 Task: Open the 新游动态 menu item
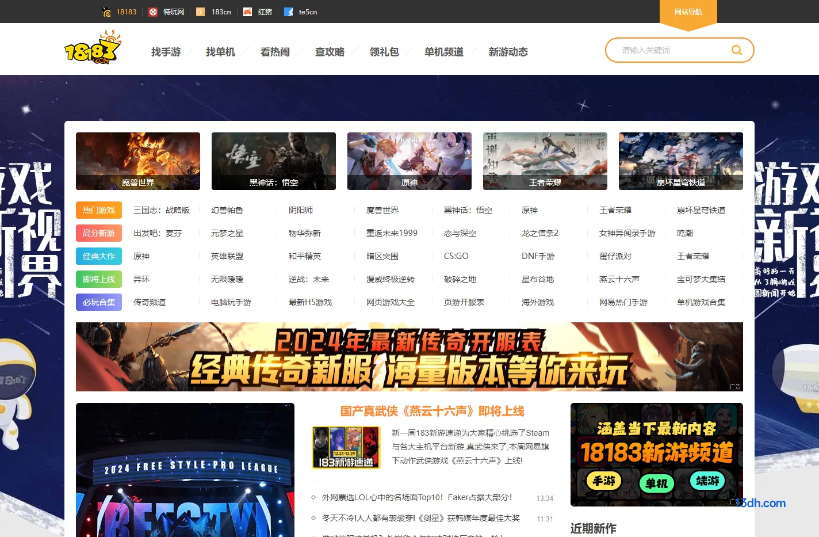click(x=508, y=52)
